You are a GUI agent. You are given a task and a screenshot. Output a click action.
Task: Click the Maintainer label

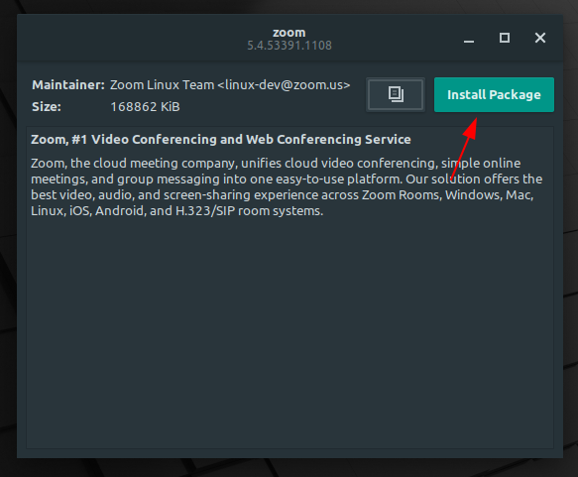coord(68,85)
